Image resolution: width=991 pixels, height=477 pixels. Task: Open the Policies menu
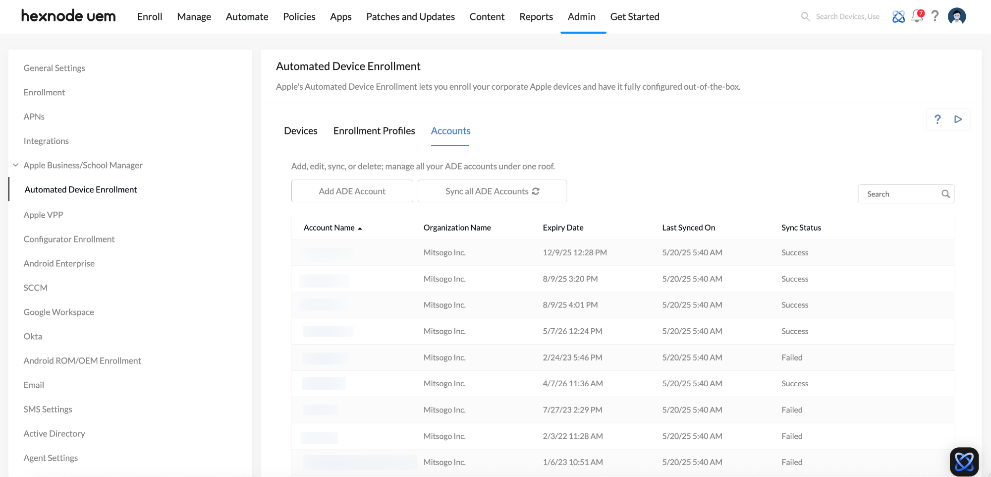(299, 17)
